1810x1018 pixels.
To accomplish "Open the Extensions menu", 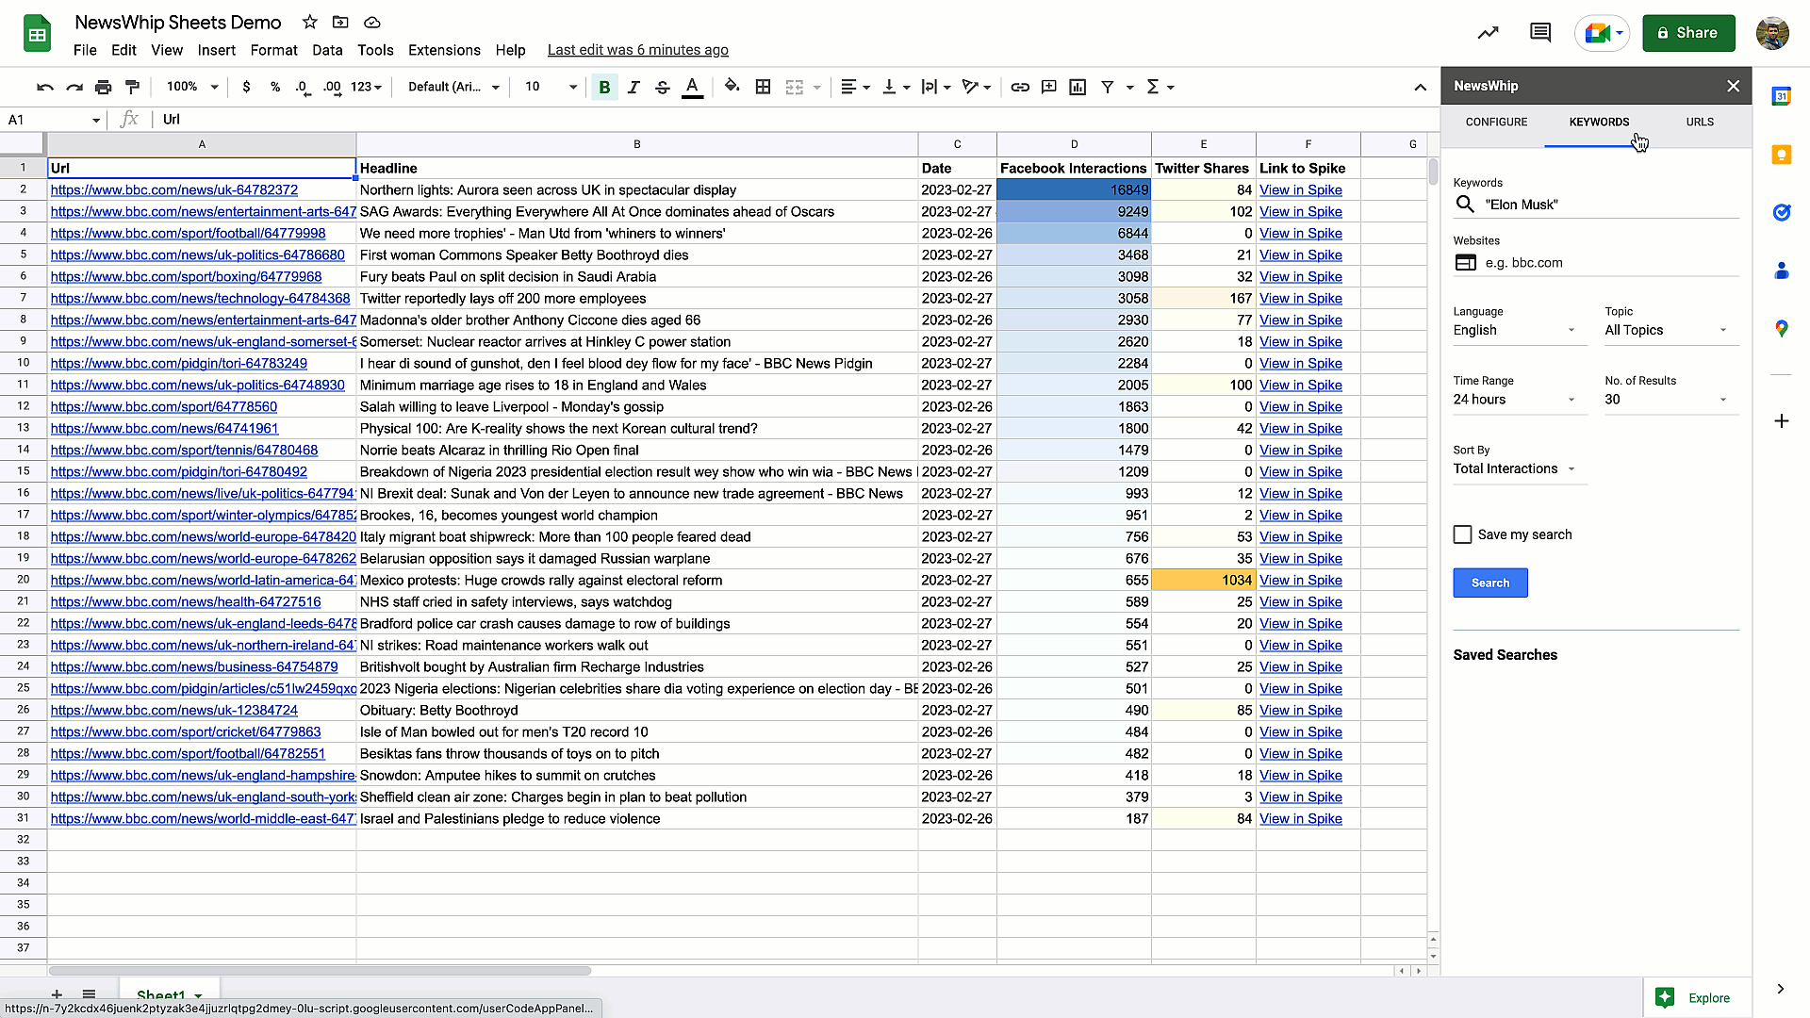I will tap(444, 50).
